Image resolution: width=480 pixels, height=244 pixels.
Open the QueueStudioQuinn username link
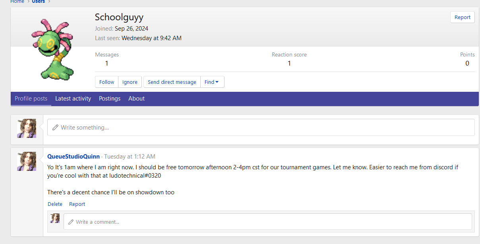[74, 157]
